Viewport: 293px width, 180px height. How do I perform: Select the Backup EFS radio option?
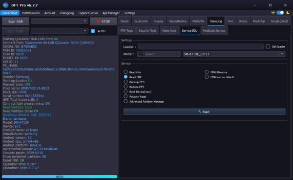tap(126, 82)
